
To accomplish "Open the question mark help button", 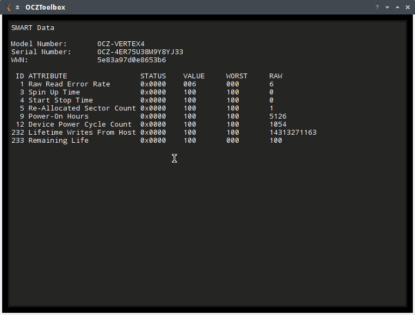I will pos(377,8).
